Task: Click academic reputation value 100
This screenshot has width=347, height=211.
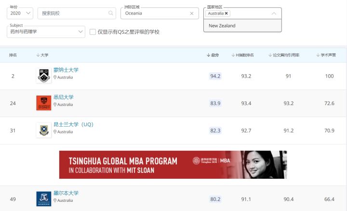Action: [x=329, y=76]
